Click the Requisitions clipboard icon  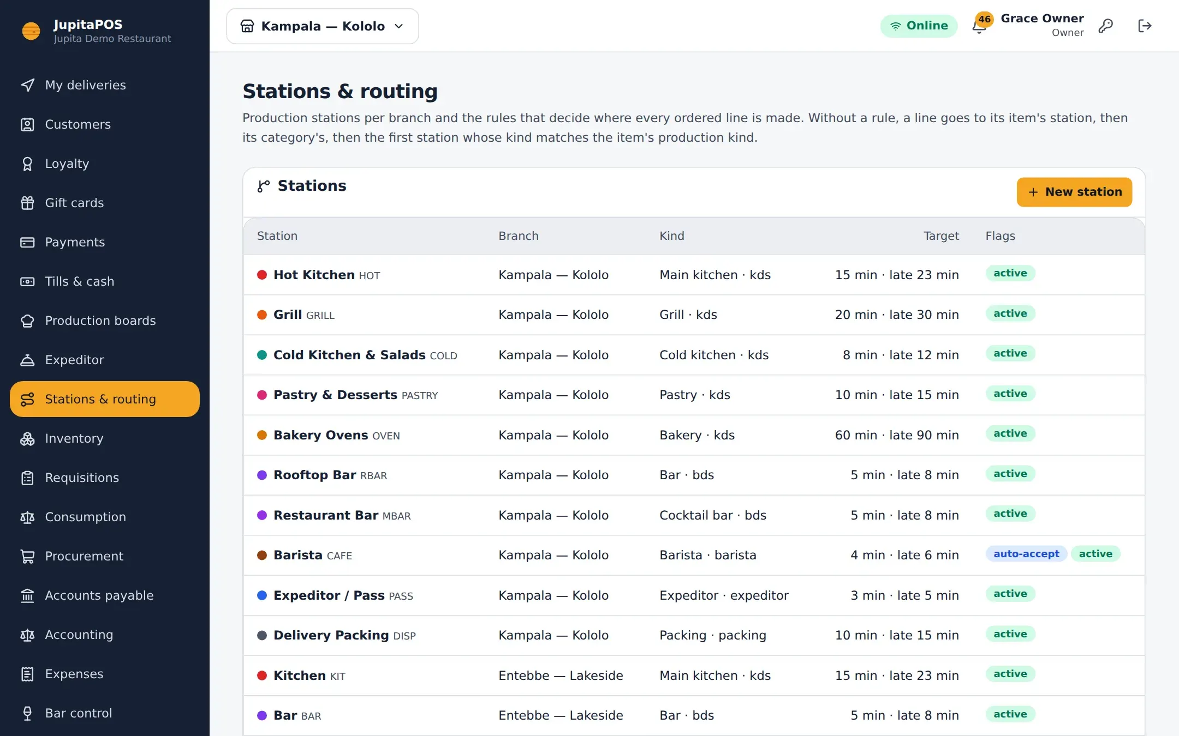[x=27, y=478]
